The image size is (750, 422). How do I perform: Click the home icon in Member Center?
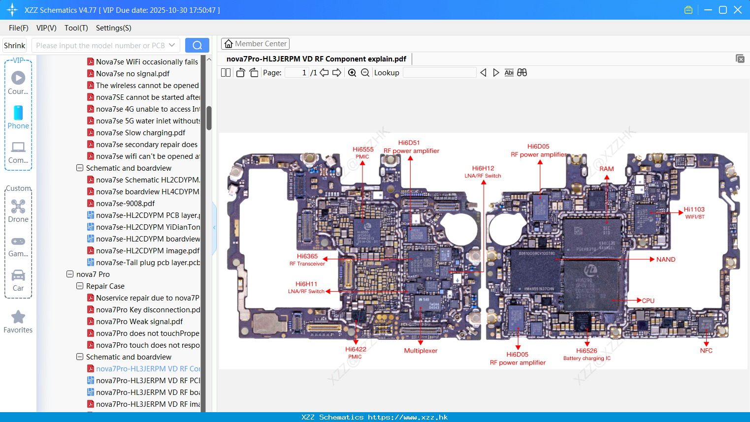pyautogui.click(x=228, y=44)
